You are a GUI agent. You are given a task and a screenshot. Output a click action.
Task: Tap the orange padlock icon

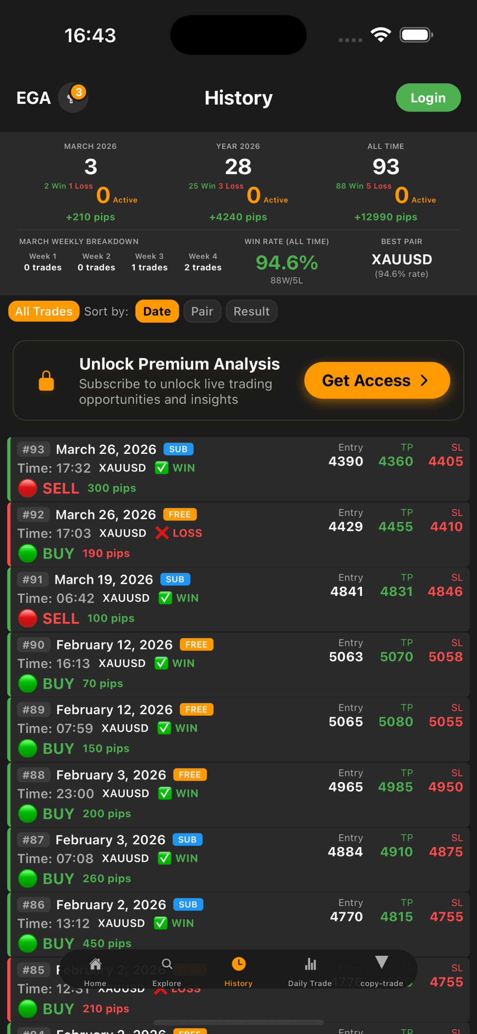point(46,381)
